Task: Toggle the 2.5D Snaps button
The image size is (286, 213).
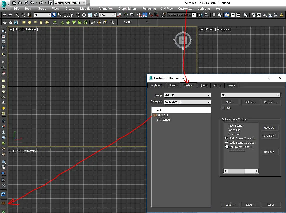Action: pyautogui.click(x=139, y=15)
